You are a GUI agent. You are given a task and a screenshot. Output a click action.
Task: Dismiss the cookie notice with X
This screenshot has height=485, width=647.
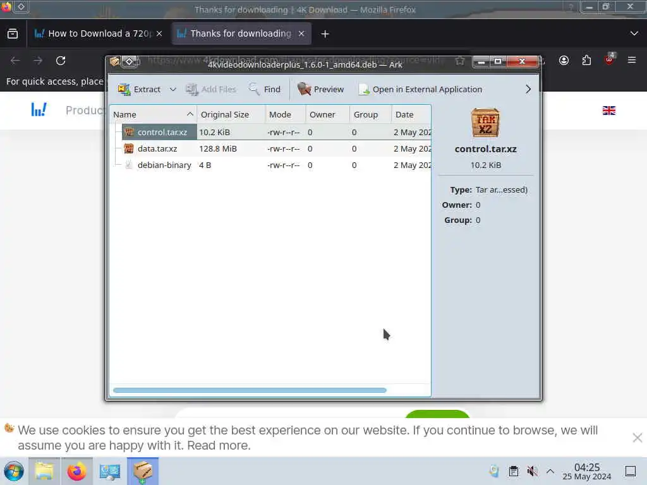[637, 438]
